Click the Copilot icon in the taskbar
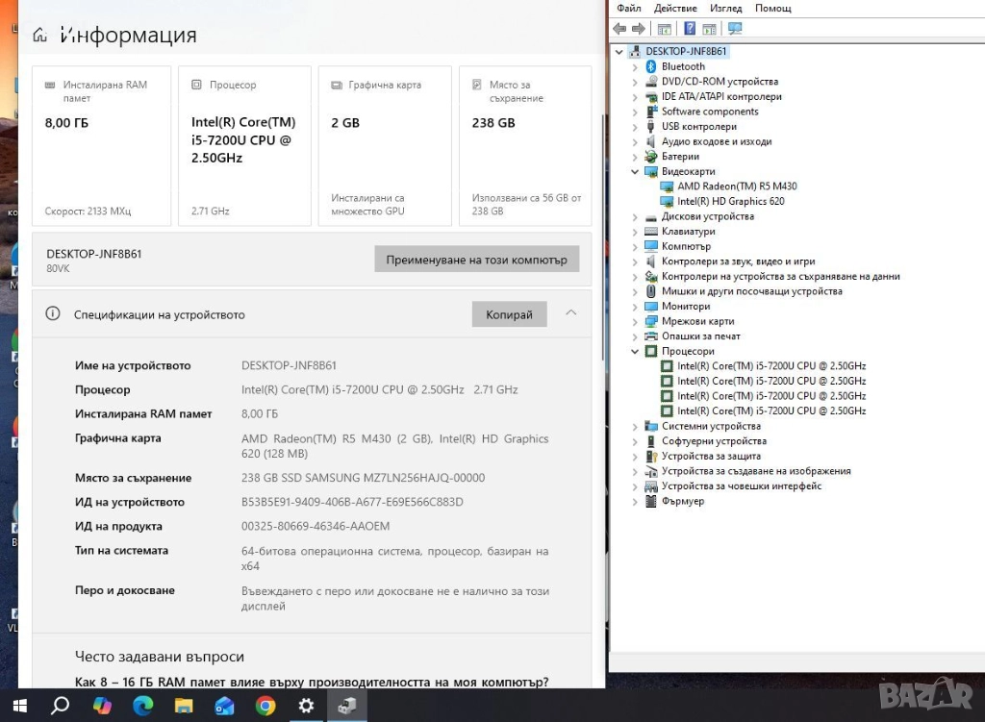 (102, 707)
